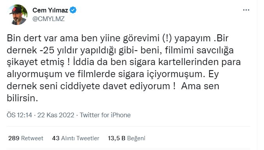Click the 289 retweet count number
The height and width of the screenshot is (150, 264).
14,138
